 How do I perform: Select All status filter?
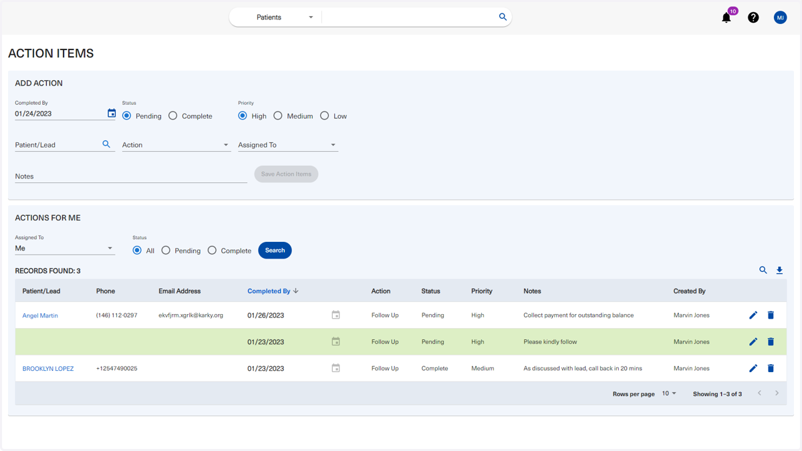click(x=137, y=251)
